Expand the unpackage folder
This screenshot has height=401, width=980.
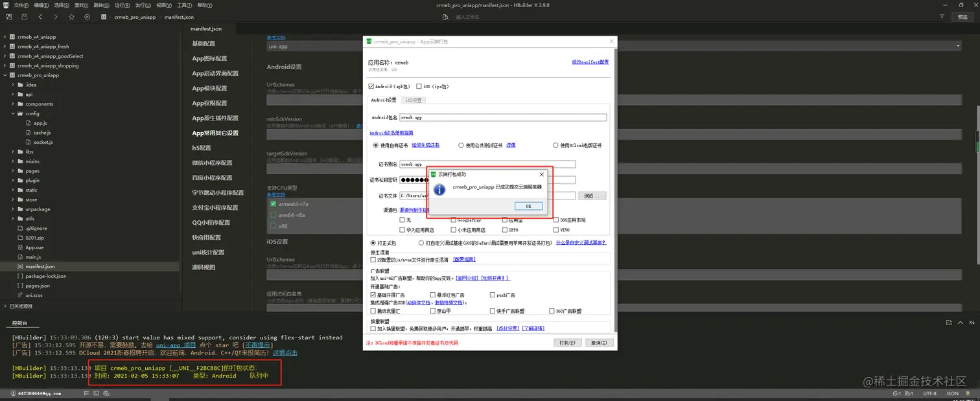pyautogui.click(x=12, y=209)
